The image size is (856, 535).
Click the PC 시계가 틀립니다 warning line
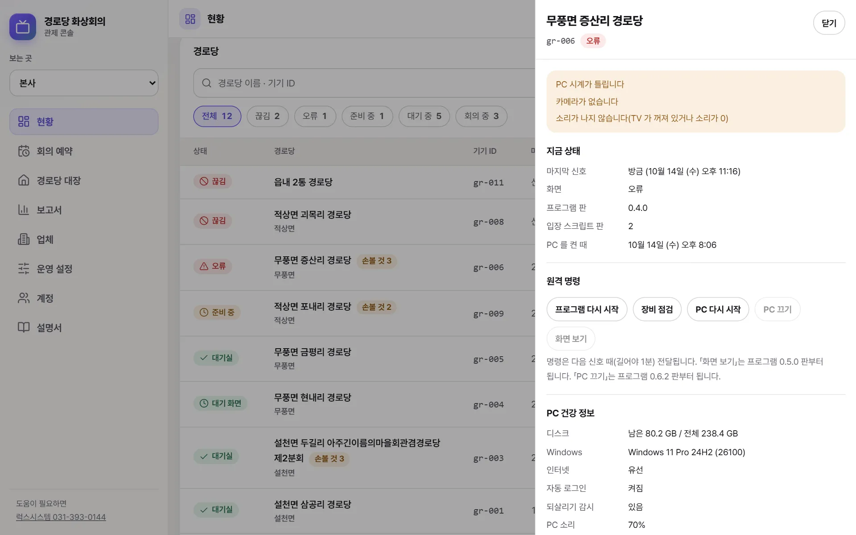tap(590, 84)
